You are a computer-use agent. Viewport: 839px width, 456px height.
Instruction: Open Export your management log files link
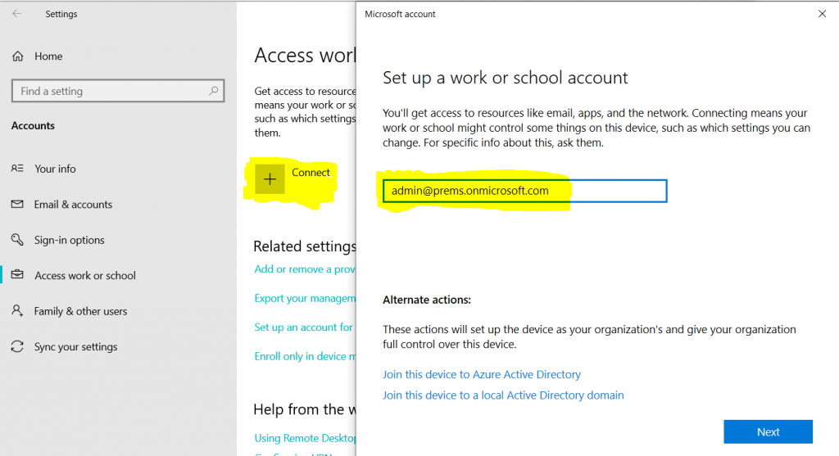(305, 298)
